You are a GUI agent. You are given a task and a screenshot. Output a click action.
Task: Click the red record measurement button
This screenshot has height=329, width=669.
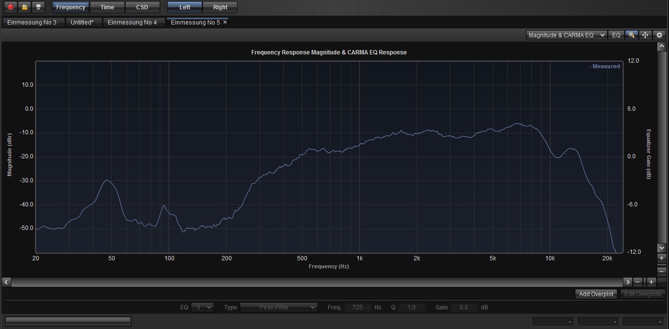(x=10, y=7)
